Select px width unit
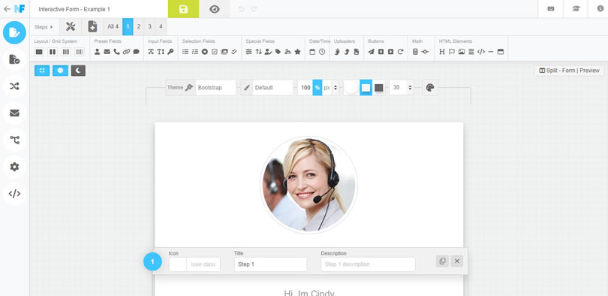Screen dimensions: 608x296 [x=327, y=88]
